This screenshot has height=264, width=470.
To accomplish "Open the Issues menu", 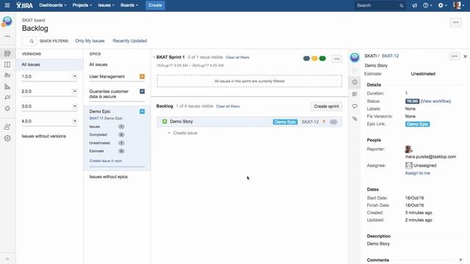I will click(106, 5).
